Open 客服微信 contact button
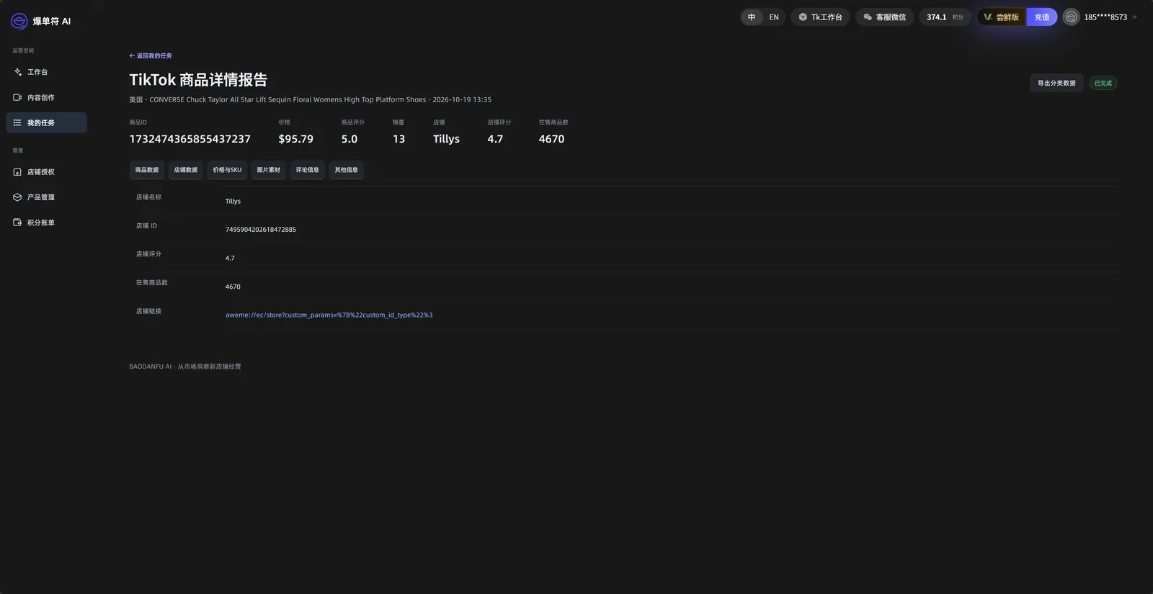1153x594 pixels. coord(884,17)
